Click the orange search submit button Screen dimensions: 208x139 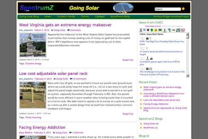coord(183,9)
